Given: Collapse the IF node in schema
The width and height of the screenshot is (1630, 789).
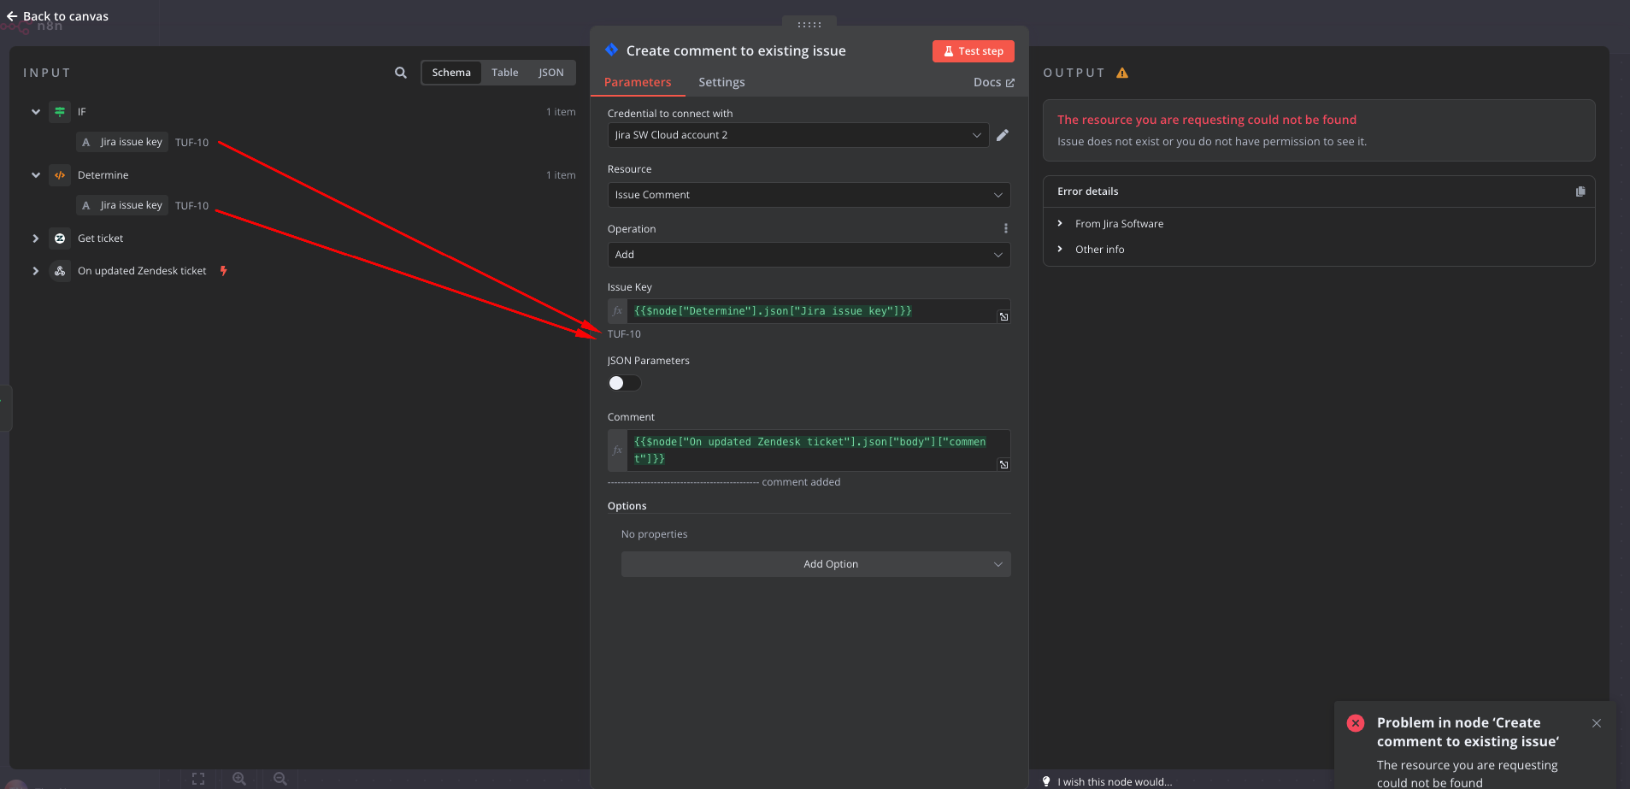Looking at the screenshot, I should (x=36, y=112).
